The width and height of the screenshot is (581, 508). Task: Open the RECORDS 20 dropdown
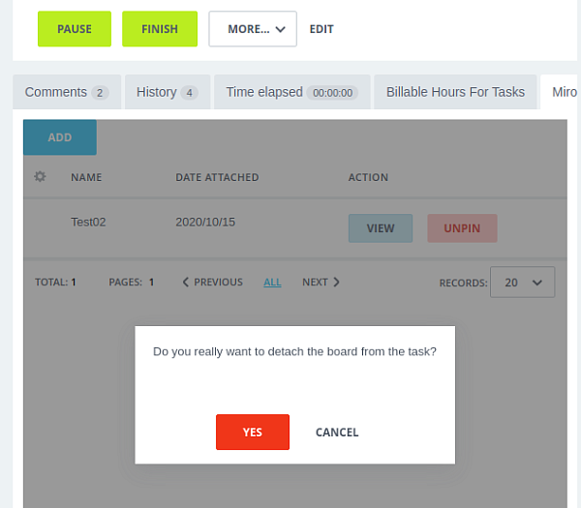coord(523,283)
